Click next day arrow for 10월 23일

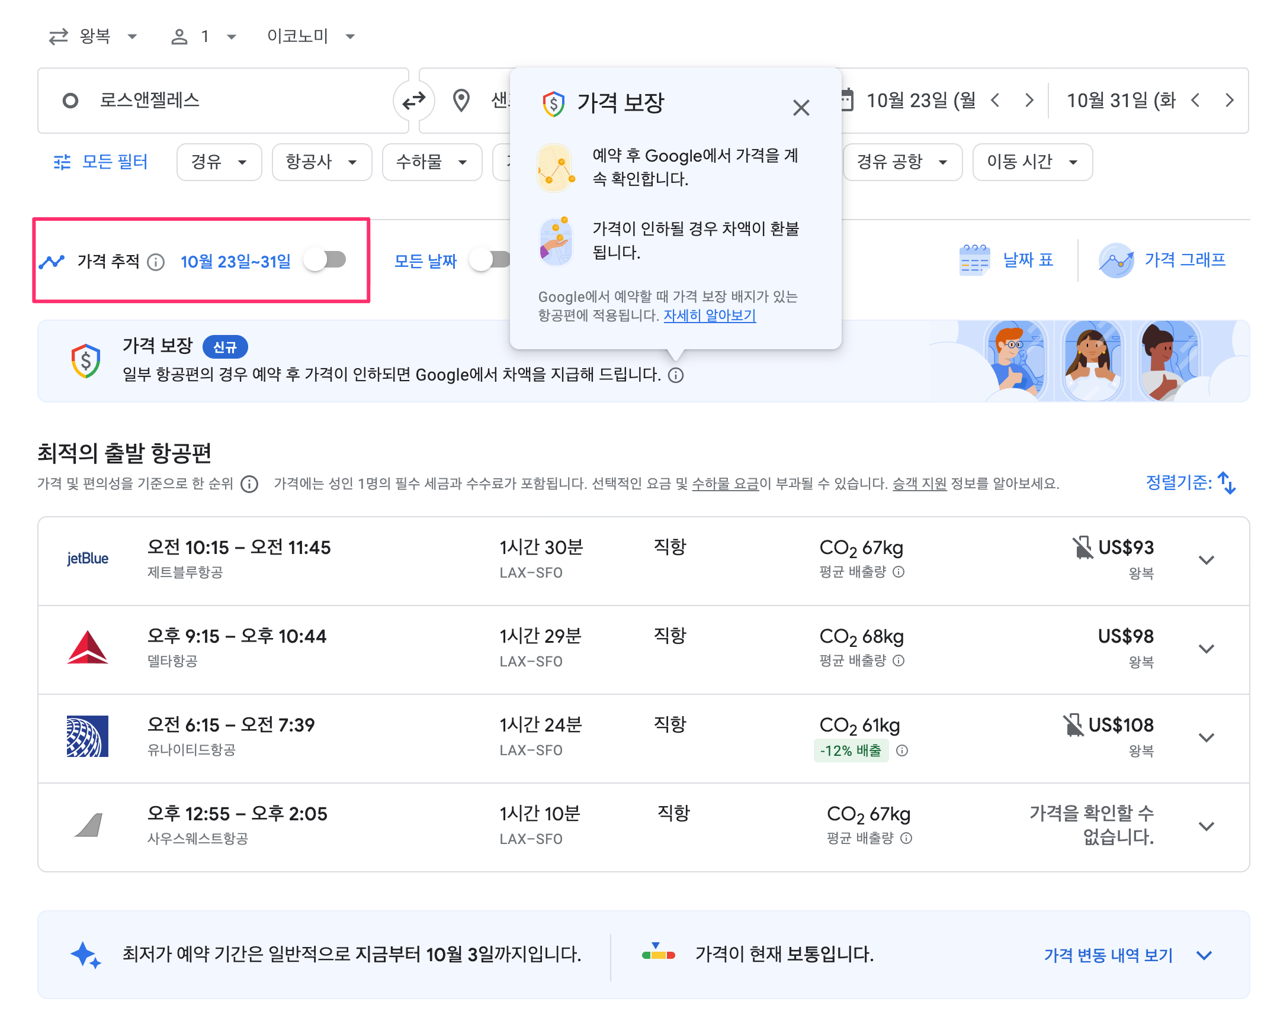pyautogui.click(x=1029, y=101)
